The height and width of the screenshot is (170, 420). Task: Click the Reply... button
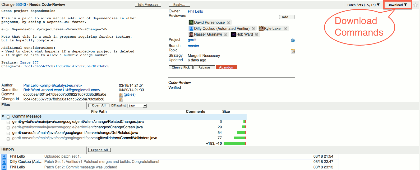179,5
